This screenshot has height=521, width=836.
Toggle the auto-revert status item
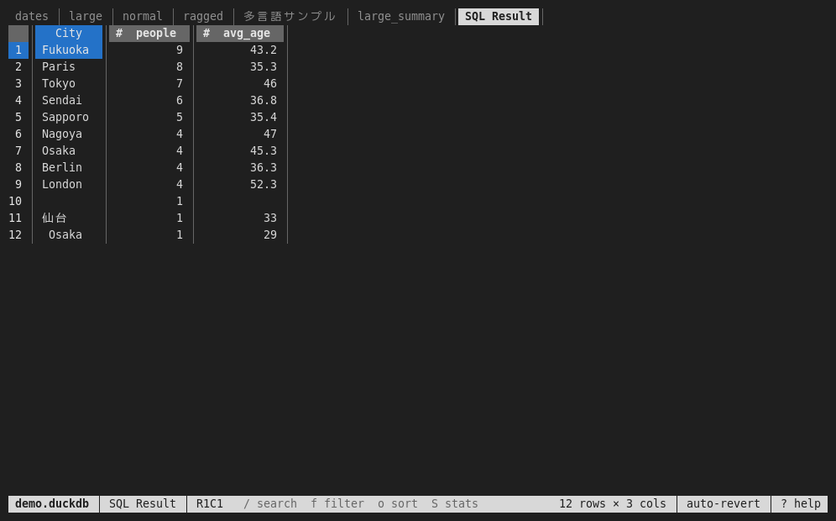tap(724, 504)
